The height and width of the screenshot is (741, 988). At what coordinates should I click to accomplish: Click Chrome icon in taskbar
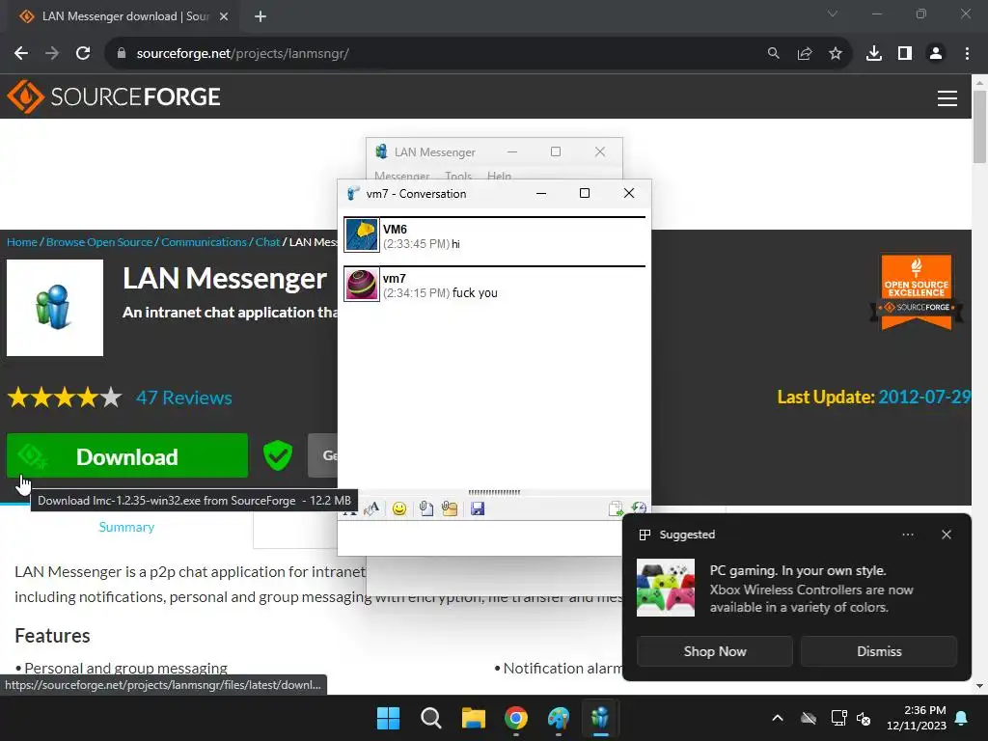(x=516, y=718)
